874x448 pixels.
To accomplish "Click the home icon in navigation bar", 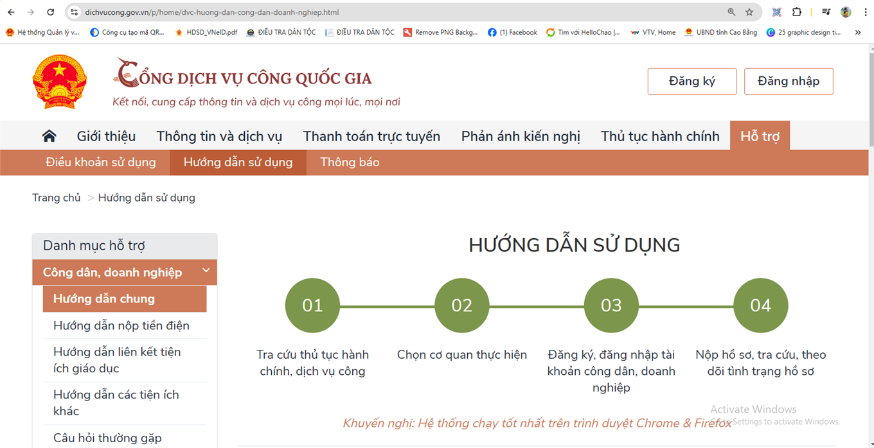I will 49,136.
